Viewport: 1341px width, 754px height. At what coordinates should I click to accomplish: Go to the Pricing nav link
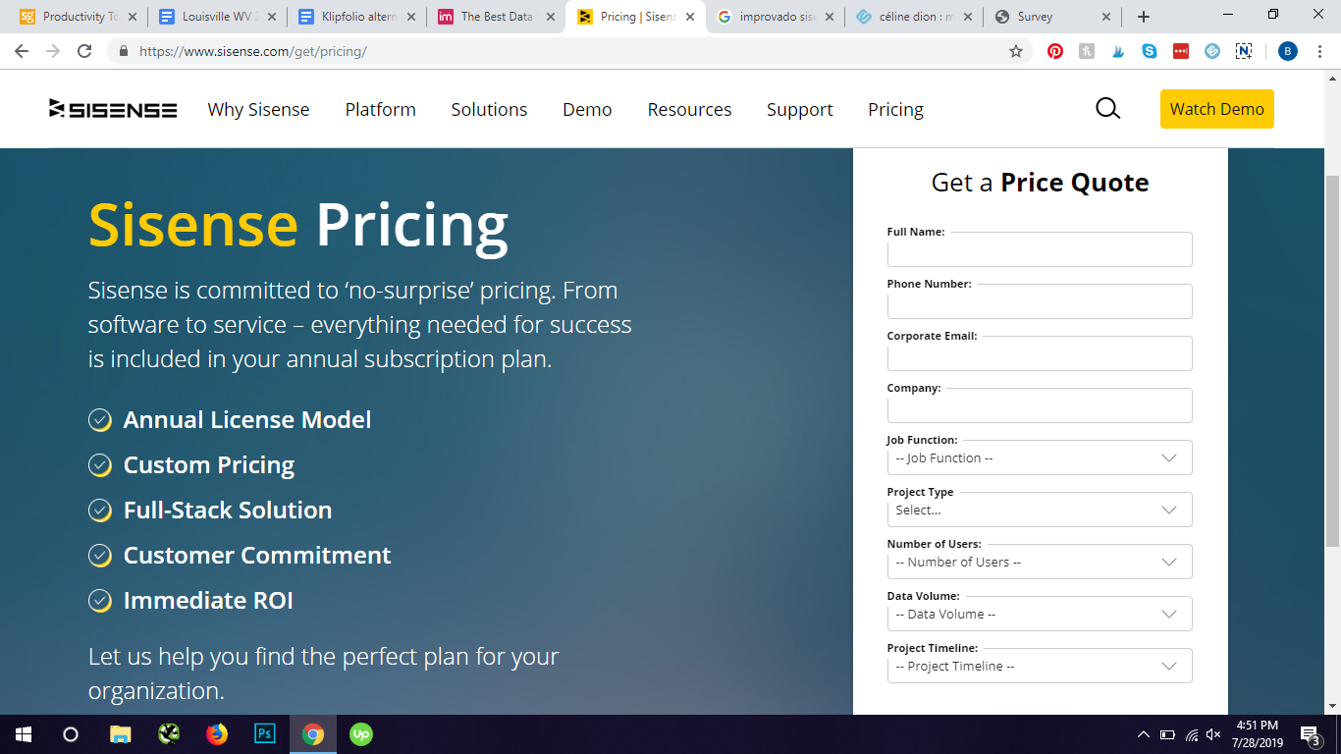(x=895, y=109)
